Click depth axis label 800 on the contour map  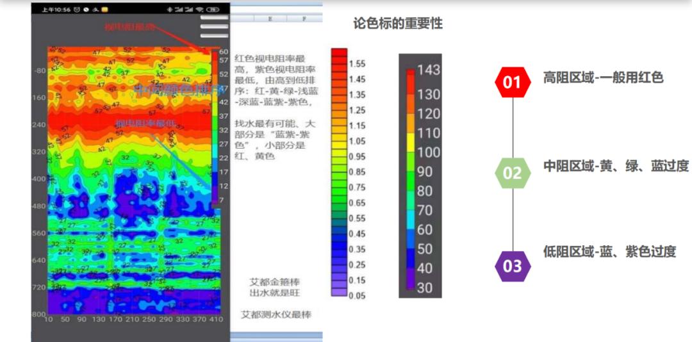pos(39,314)
